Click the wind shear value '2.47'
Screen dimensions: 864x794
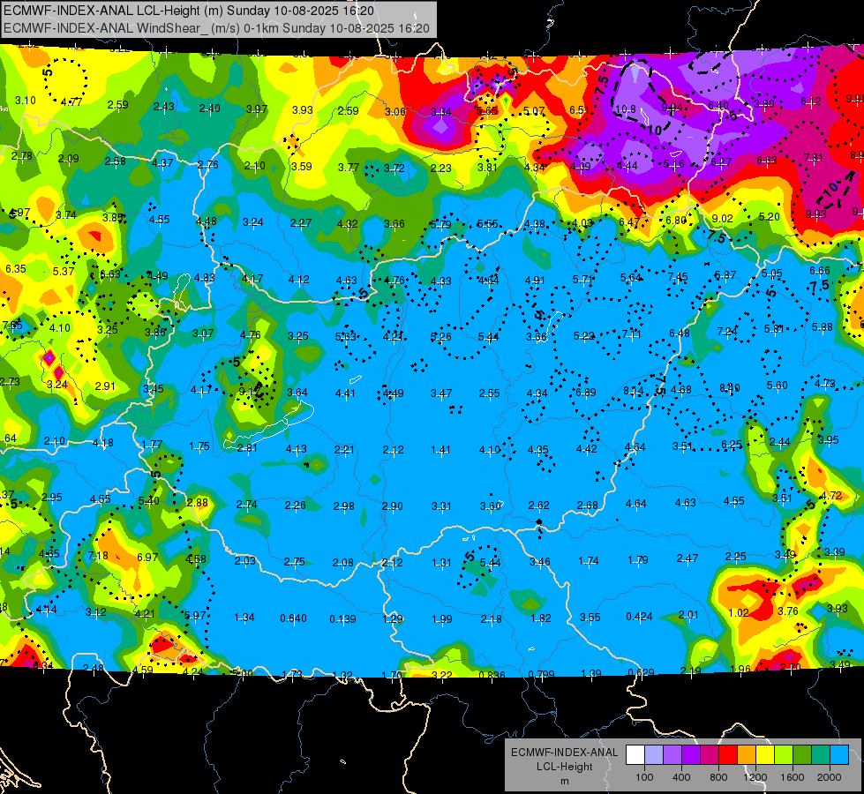(687, 558)
